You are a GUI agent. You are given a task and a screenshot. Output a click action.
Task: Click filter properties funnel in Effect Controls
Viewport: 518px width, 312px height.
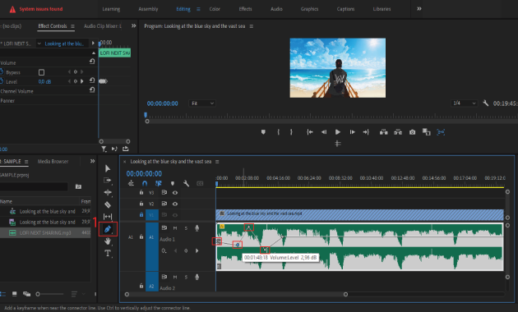[x=104, y=149]
